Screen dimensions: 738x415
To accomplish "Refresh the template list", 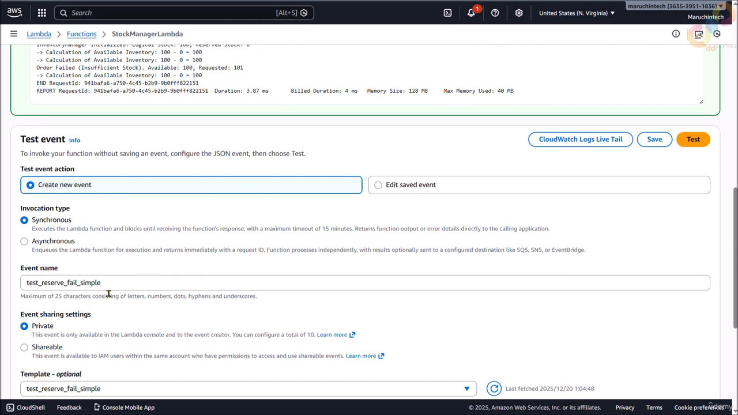I will click(x=494, y=388).
